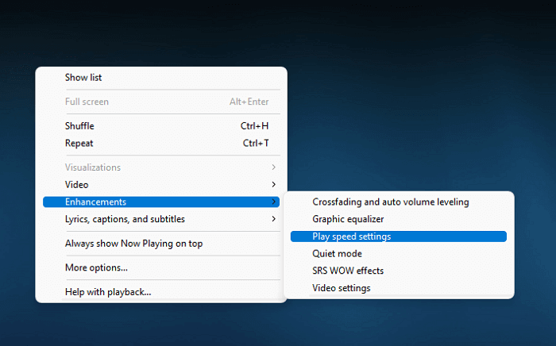Toggle Always show Now Playing on top
This screenshot has height=346, width=556.
click(133, 244)
